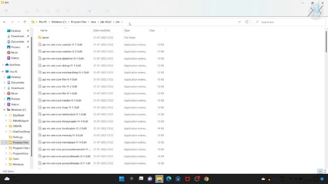The image size is (328, 184).
Task: Select api-ms-win-core-memory-l1-1-0.dll file
Action: tap(63, 135)
